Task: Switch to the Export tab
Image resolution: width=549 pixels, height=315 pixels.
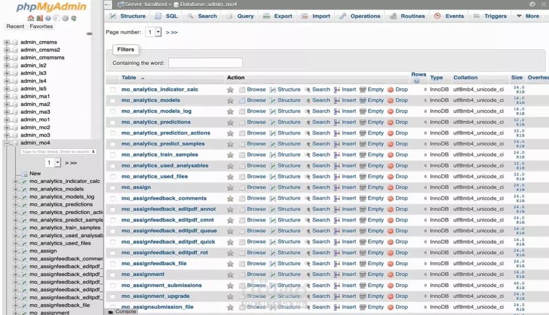Action: click(278, 16)
